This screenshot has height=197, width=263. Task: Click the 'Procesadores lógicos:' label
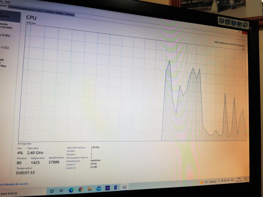pos(77,158)
